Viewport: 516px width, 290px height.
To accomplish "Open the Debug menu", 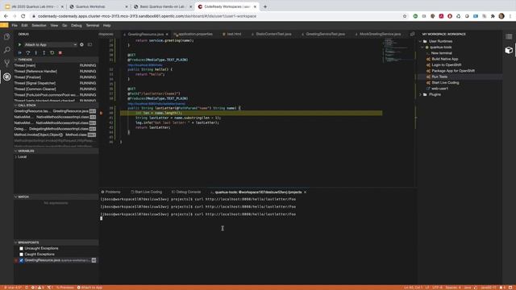I will [77, 25].
